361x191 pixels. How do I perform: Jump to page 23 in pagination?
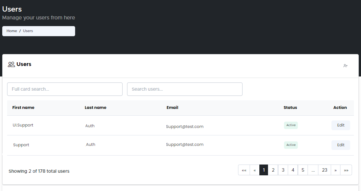(324, 170)
